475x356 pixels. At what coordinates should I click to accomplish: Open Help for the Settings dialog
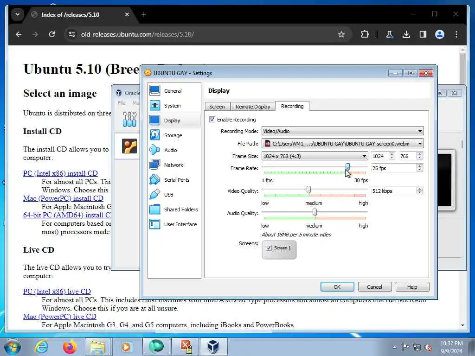412,287
